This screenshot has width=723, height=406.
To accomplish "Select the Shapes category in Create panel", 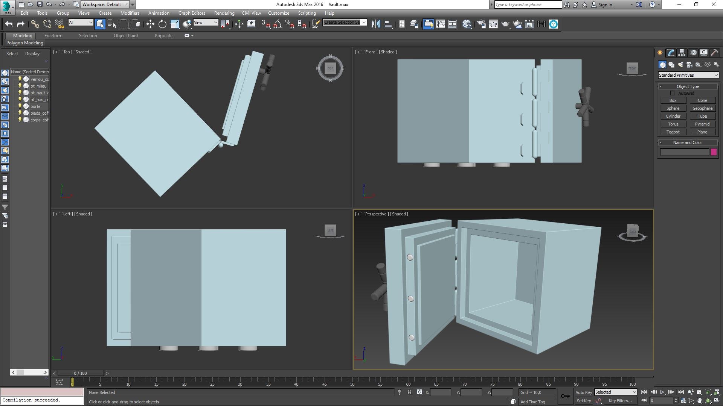I will pyautogui.click(x=671, y=65).
